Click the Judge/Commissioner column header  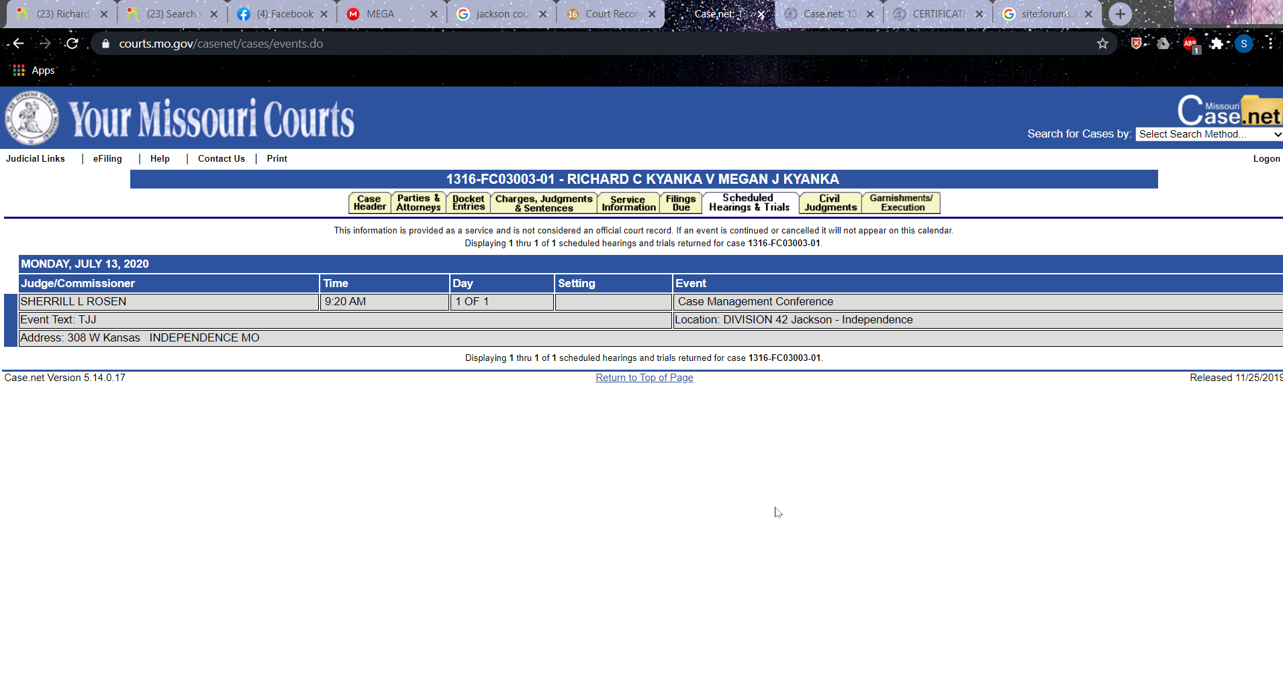tap(169, 283)
